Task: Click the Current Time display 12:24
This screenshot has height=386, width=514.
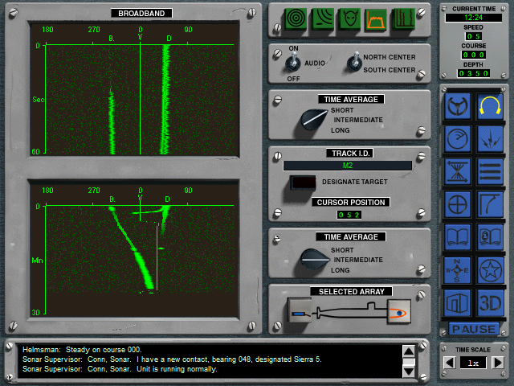Action: point(473,18)
